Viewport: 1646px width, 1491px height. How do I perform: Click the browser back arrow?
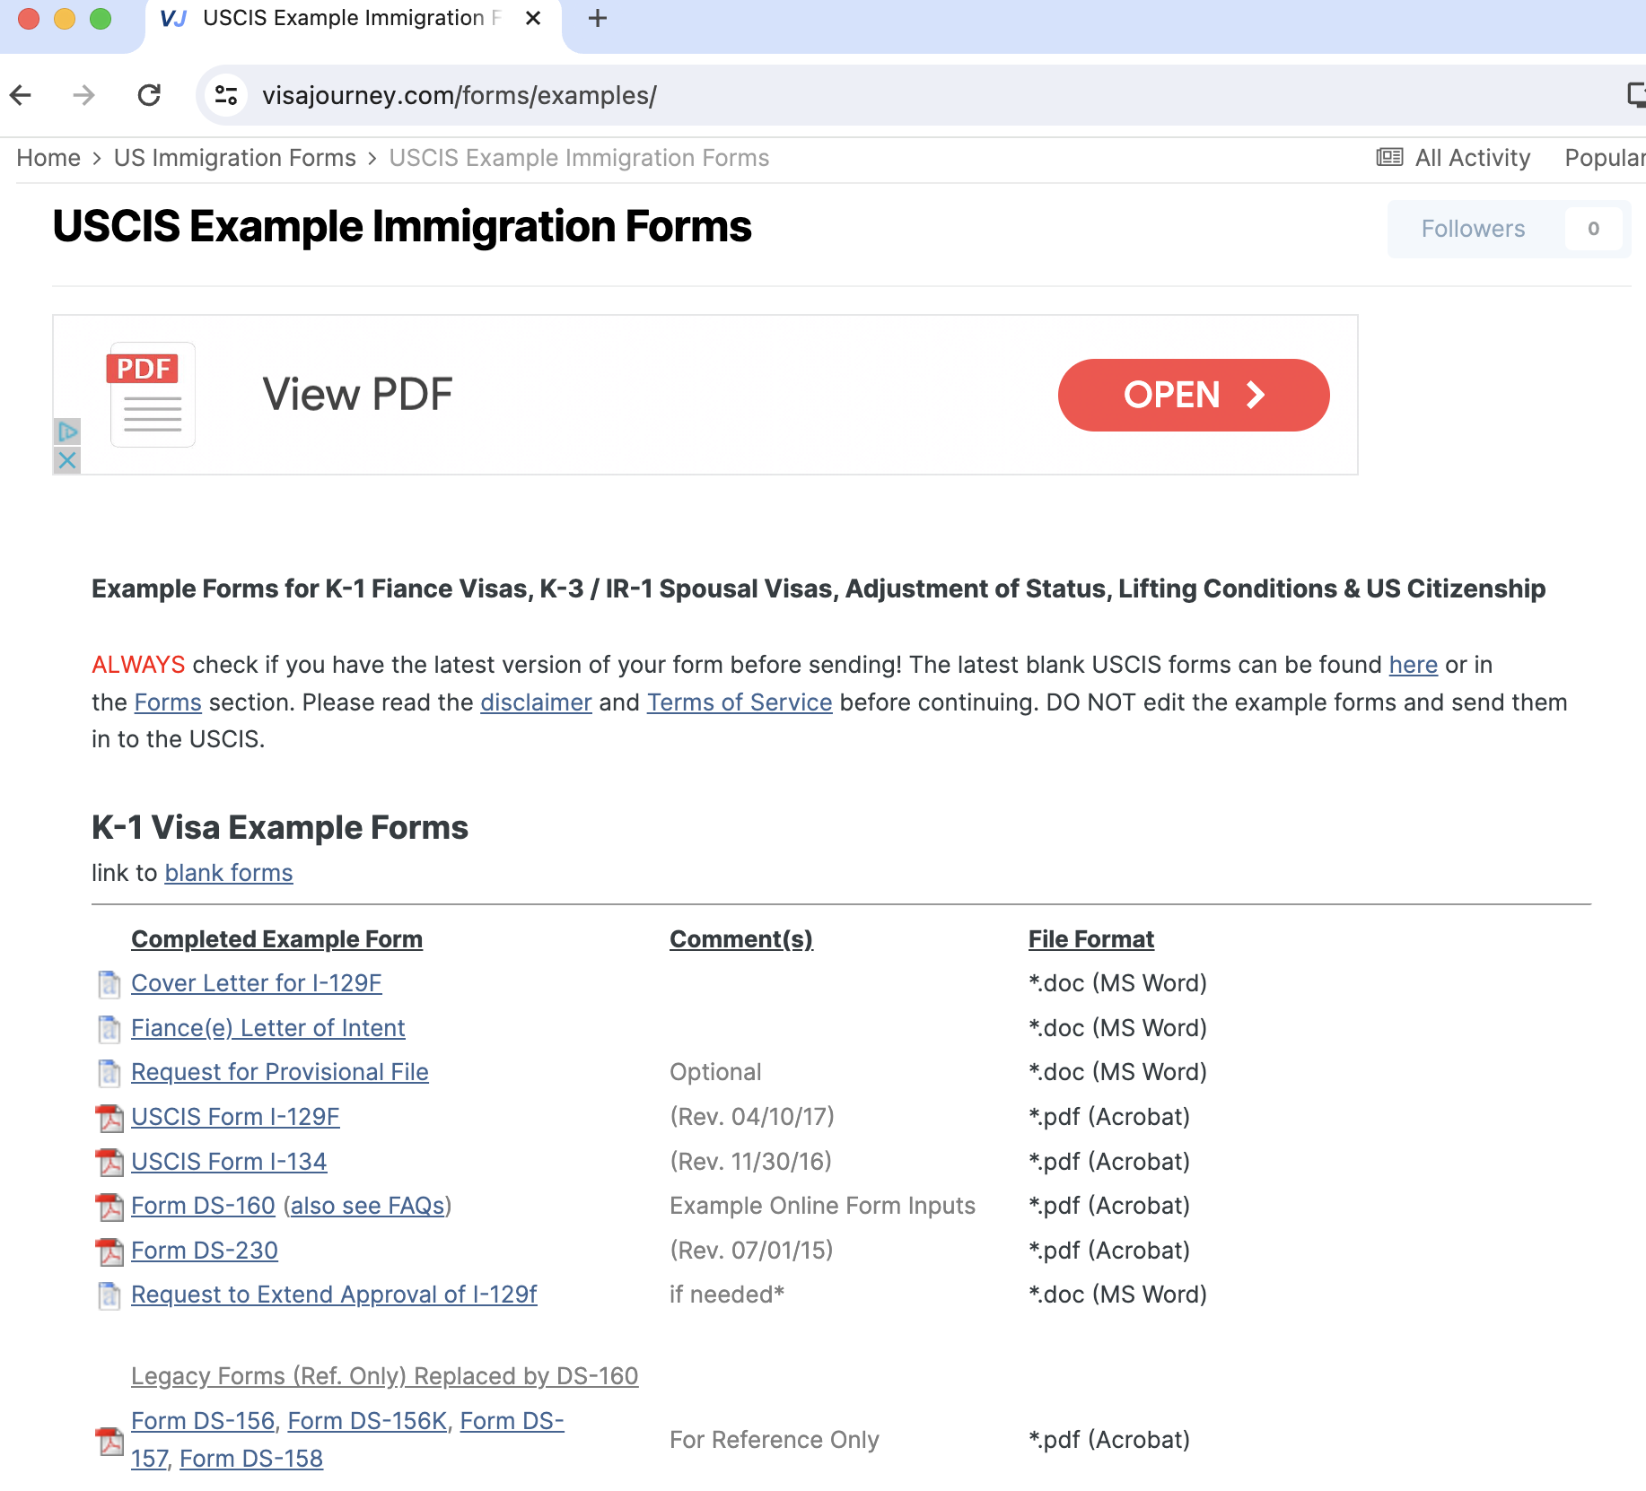pyautogui.click(x=21, y=95)
